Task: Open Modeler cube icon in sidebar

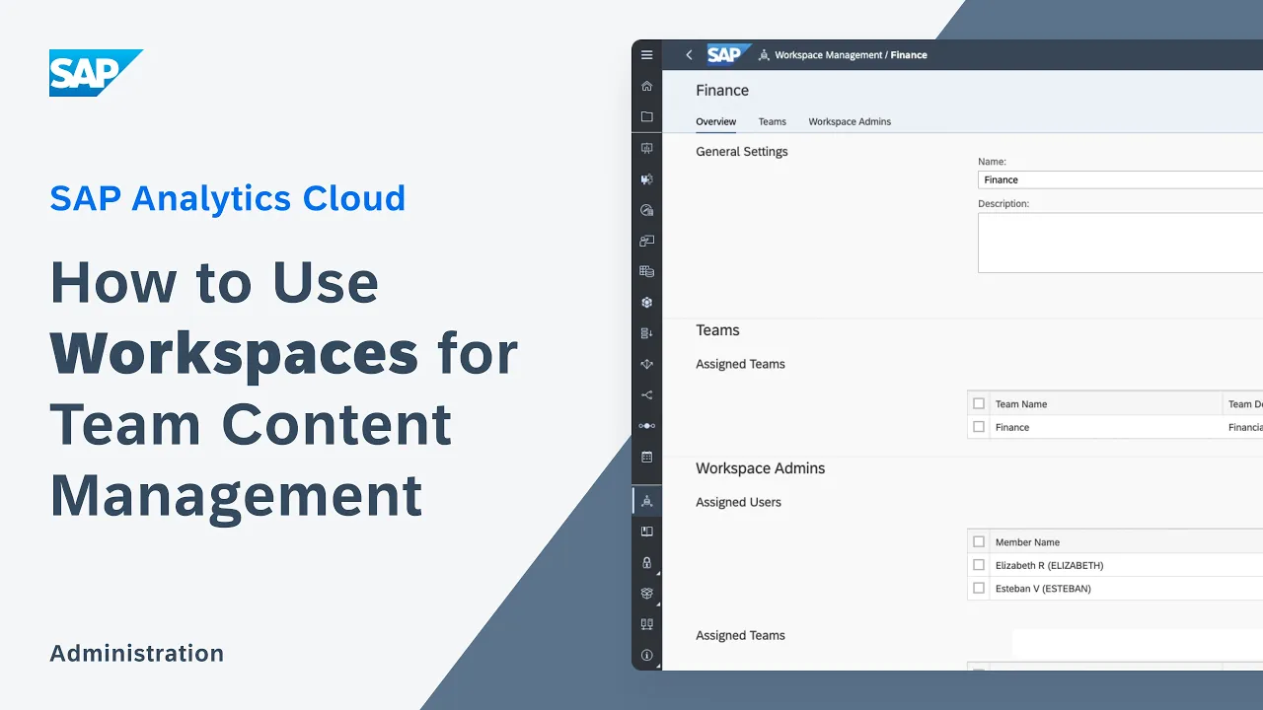Action: pyautogui.click(x=647, y=303)
